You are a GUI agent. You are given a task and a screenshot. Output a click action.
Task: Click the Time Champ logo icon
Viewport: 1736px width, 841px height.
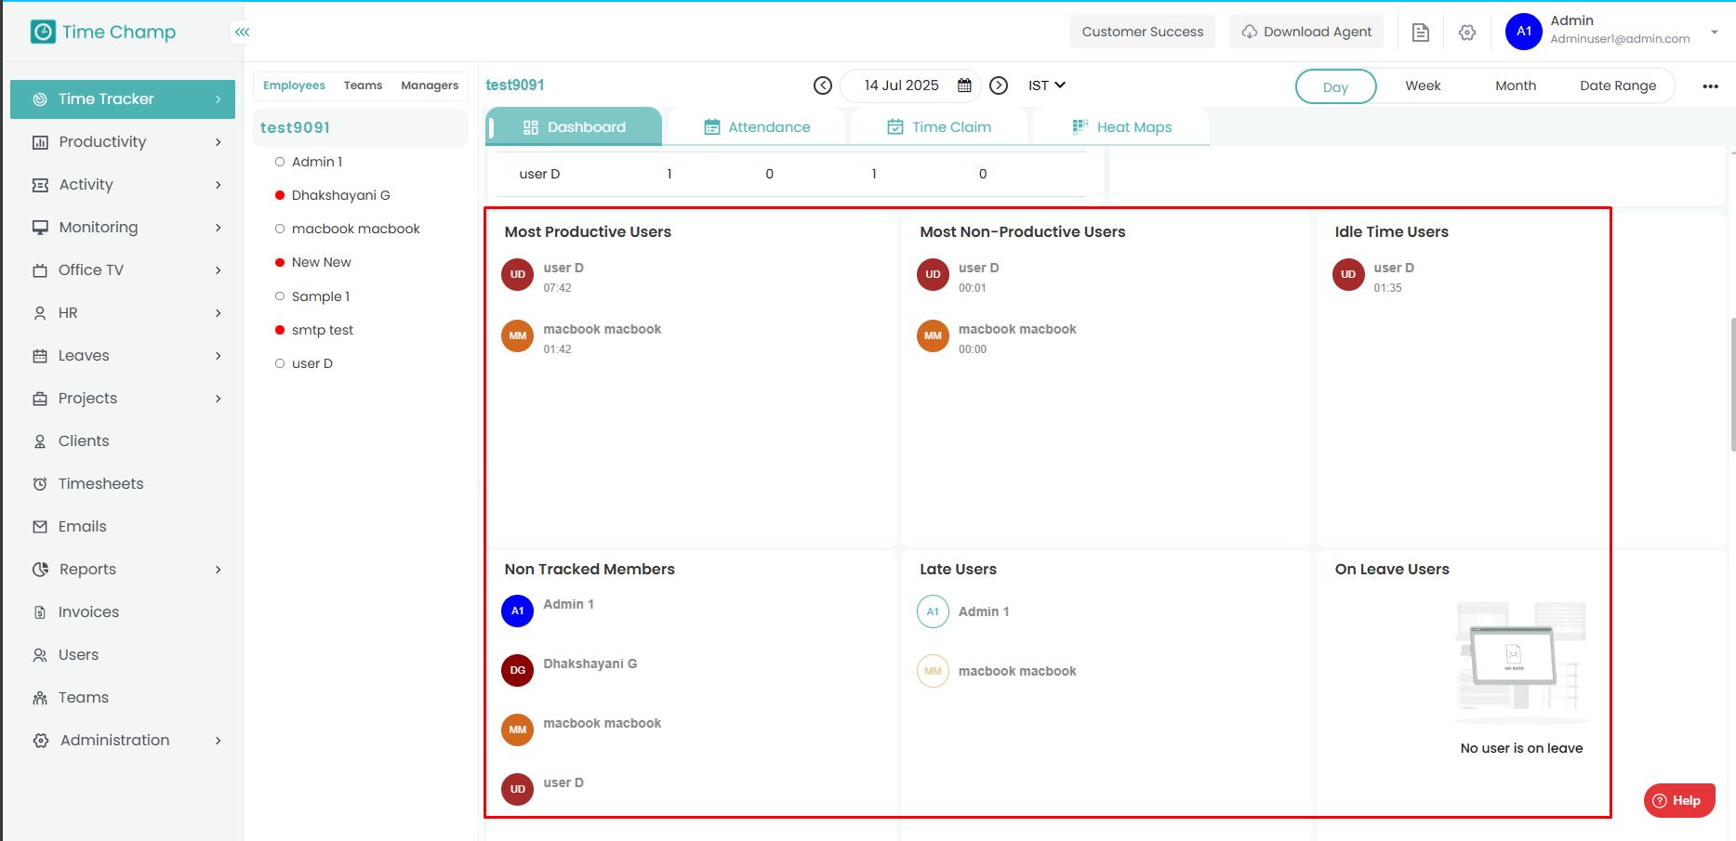[43, 32]
